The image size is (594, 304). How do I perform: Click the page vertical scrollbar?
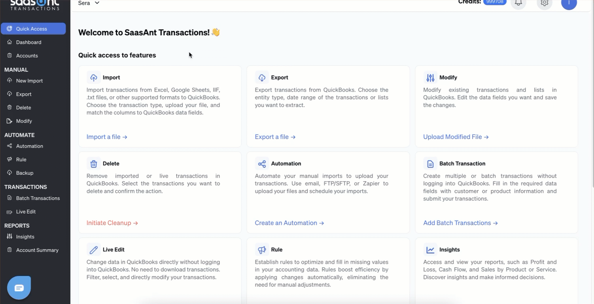tap(592, 95)
